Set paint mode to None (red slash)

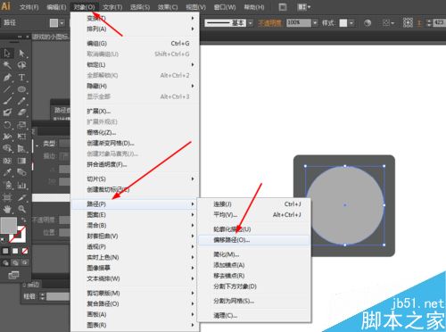[25, 251]
